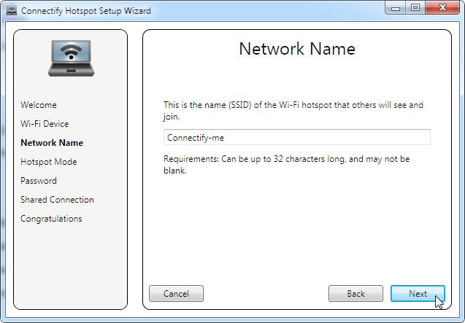Click the Next button

coord(418,293)
